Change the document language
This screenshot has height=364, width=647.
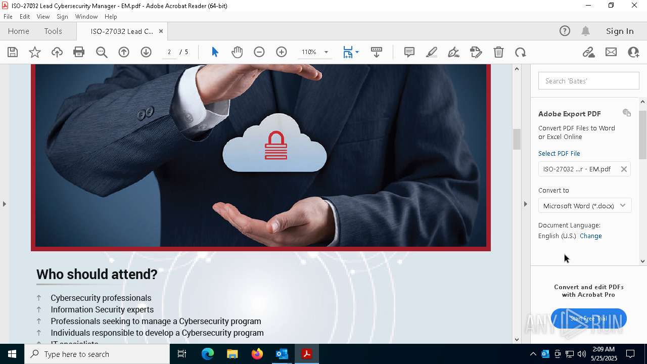coord(591,236)
